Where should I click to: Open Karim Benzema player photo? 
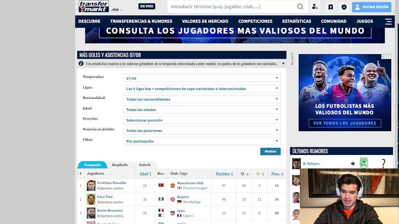(91, 213)
